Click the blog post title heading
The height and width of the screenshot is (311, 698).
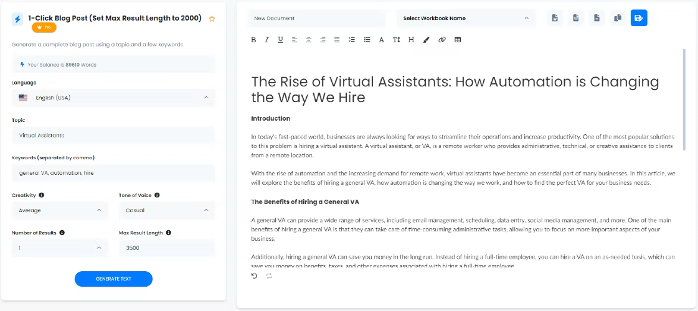pos(455,90)
